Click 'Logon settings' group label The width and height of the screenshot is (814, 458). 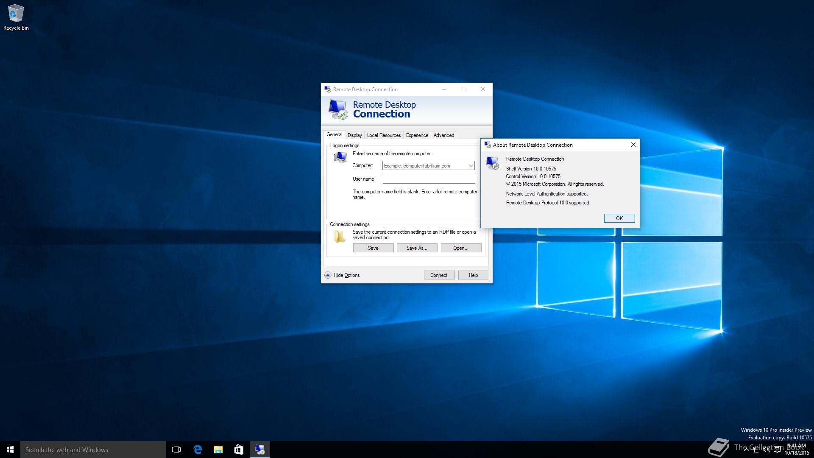tap(344, 145)
